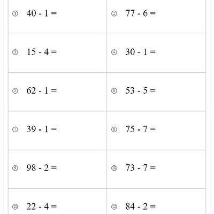Click the circled number 5 marker

[15, 91]
